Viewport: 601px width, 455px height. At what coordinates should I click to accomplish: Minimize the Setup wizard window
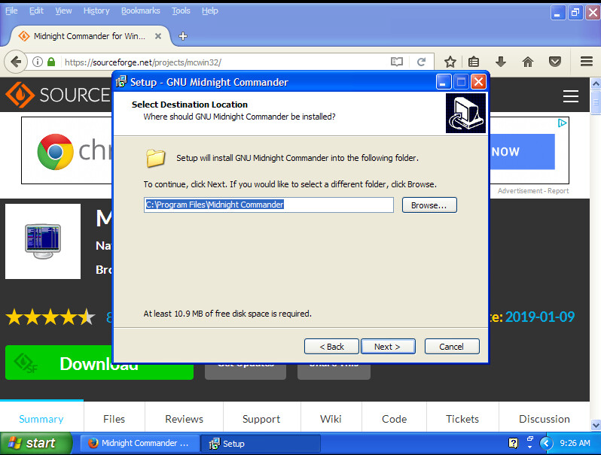coord(443,81)
